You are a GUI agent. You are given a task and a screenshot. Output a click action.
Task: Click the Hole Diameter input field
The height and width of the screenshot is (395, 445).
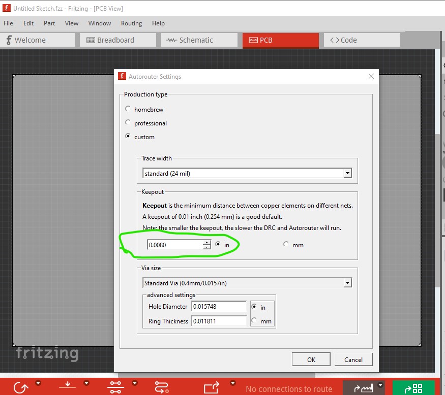[x=219, y=306]
